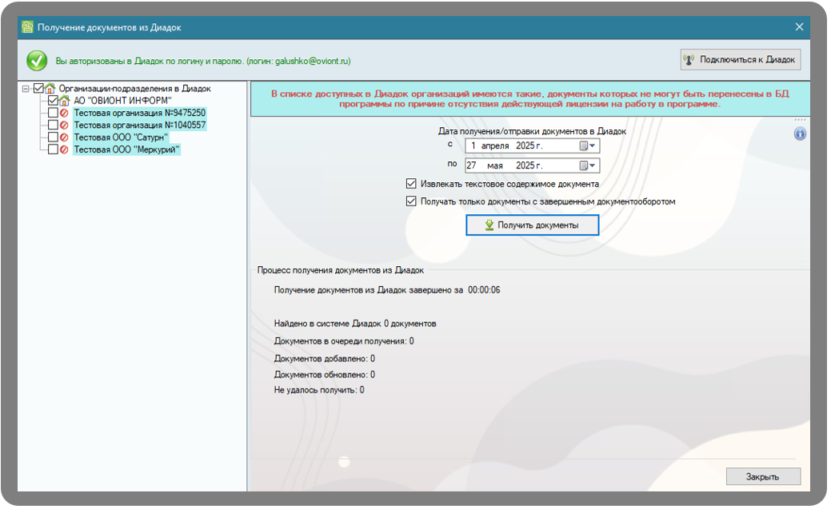Click house icon next to АО "ОВИОНТ ИНФОРМ"
The width and height of the screenshot is (831, 509).
point(65,101)
